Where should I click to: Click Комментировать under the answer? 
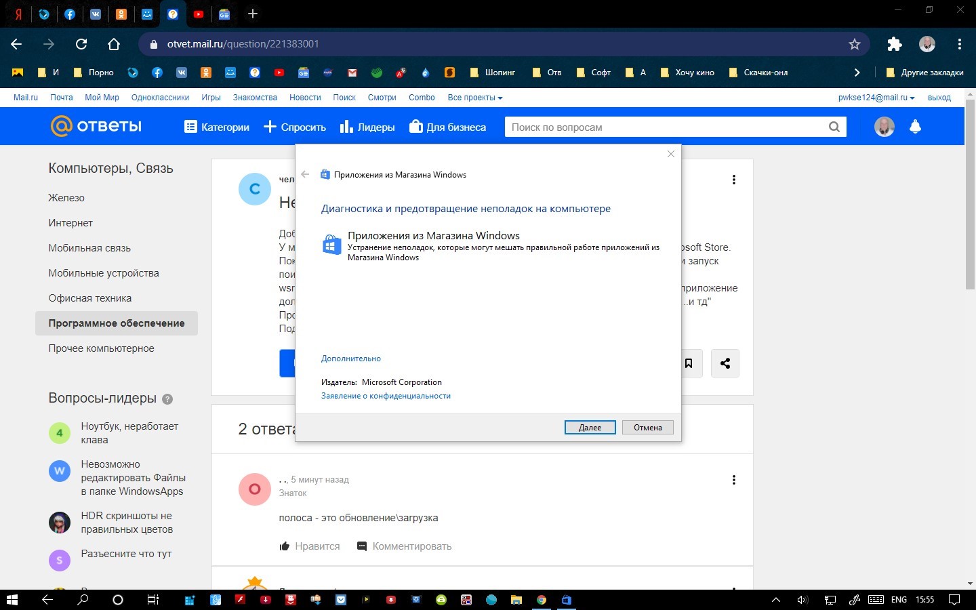click(x=405, y=546)
